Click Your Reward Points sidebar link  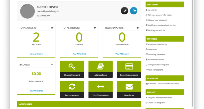[x=156, y=60]
